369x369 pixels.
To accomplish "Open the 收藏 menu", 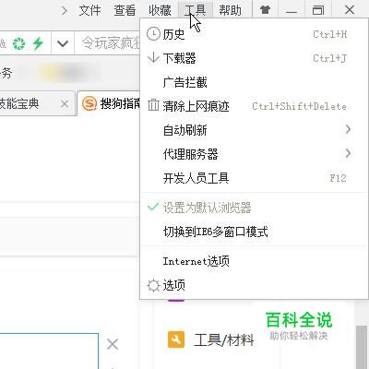I will point(160,10).
